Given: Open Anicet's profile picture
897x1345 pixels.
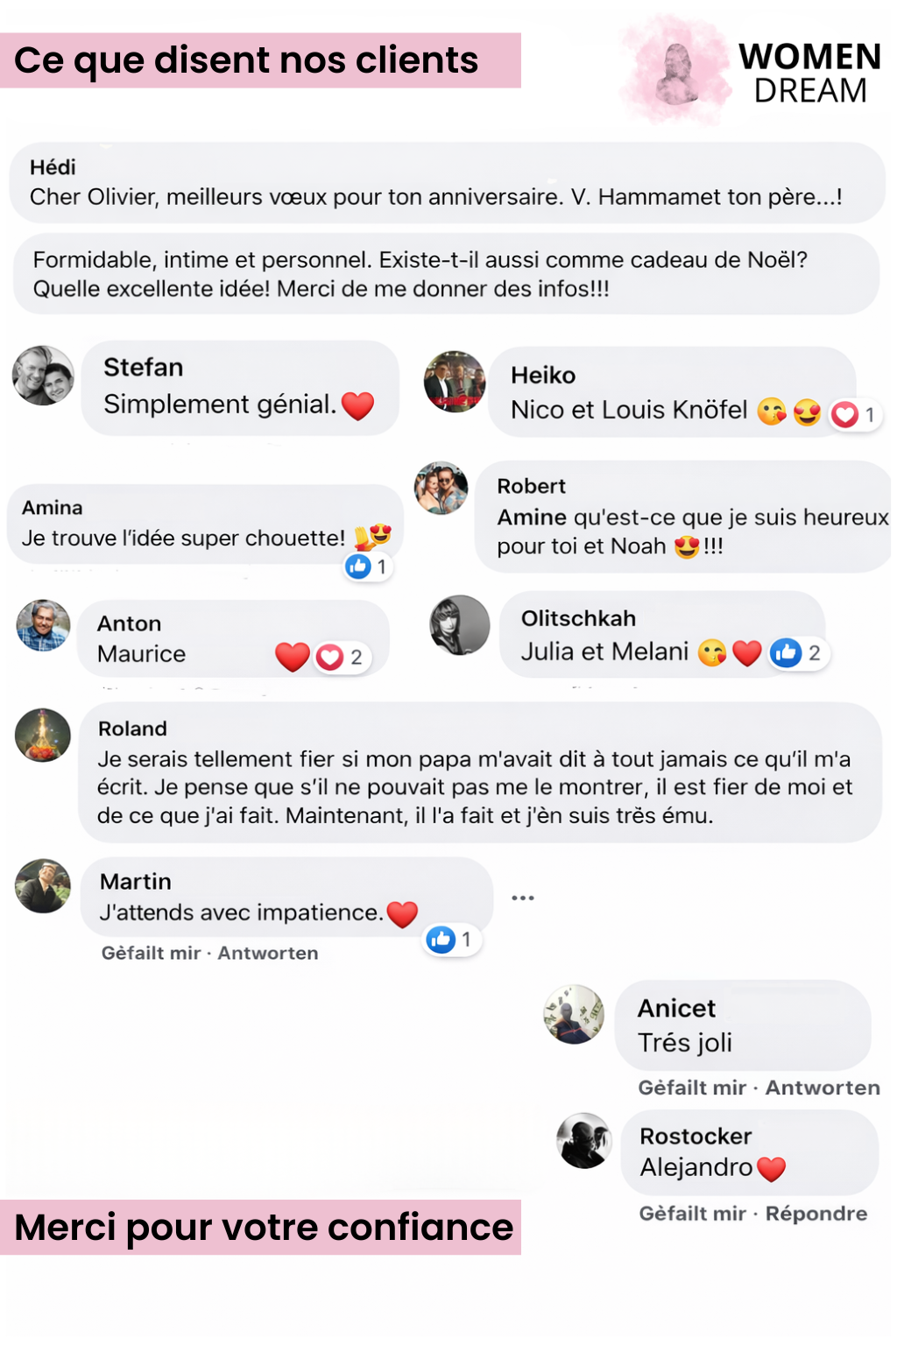Looking at the screenshot, I should (574, 1015).
